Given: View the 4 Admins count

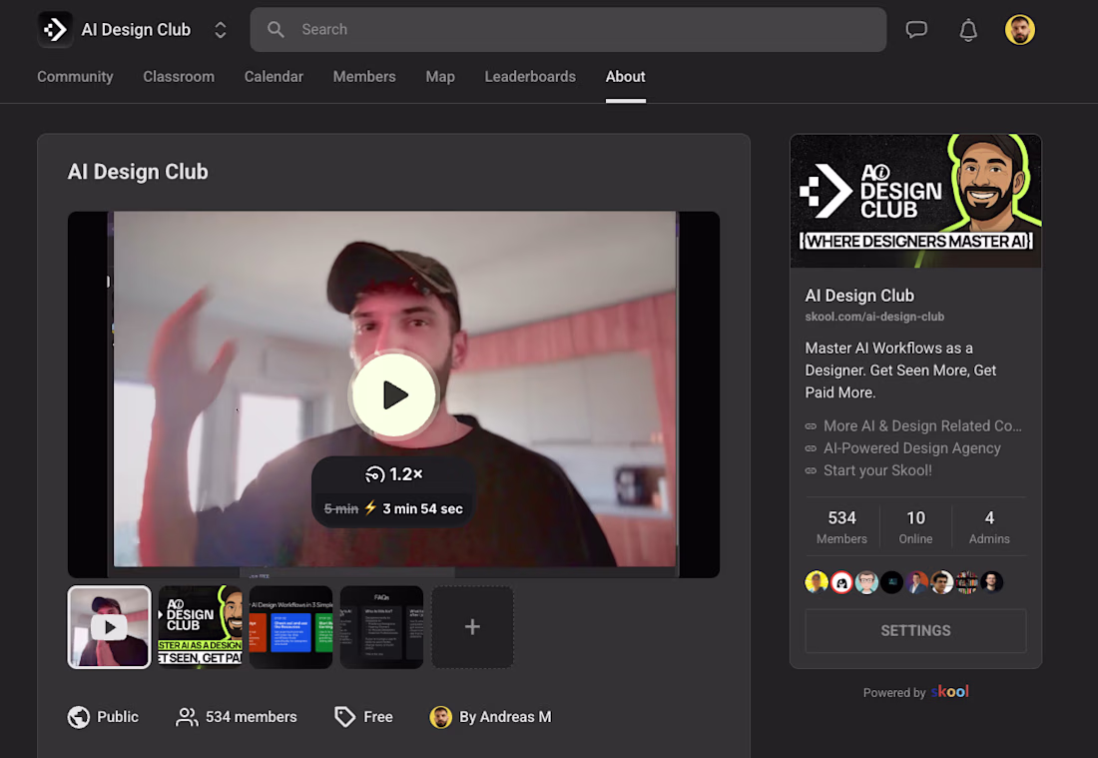Looking at the screenshot, I should coord(989,527).
